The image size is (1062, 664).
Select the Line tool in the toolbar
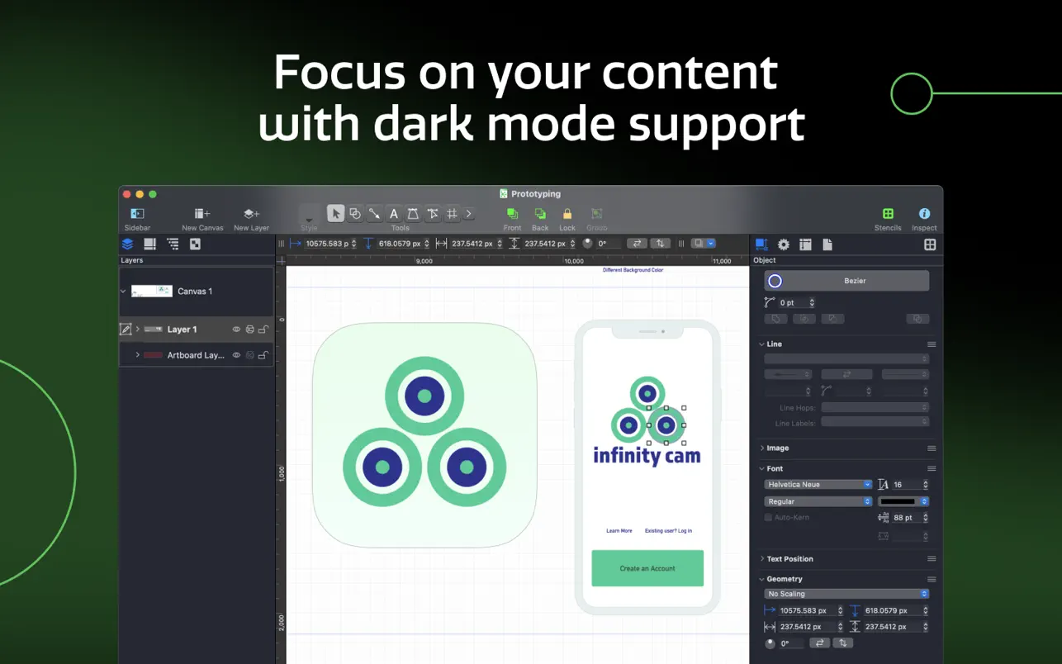[374, 214]
